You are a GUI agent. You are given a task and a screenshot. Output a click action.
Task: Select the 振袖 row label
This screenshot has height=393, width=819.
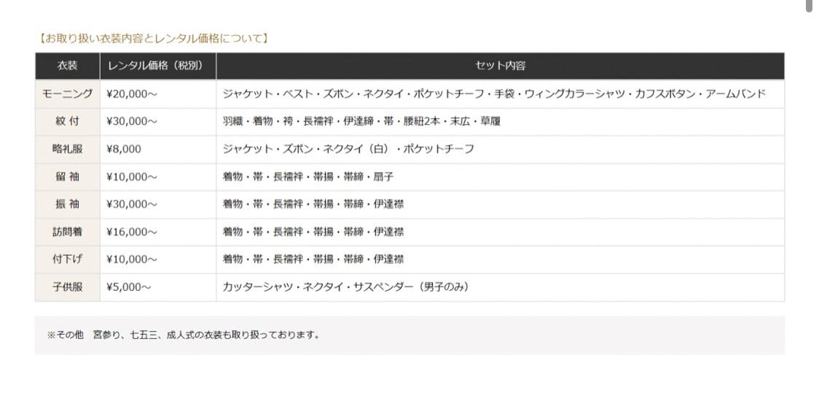pyautogui.click(x=67, y=204)
